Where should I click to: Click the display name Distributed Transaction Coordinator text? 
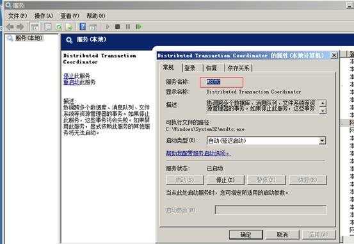point(253,92)
